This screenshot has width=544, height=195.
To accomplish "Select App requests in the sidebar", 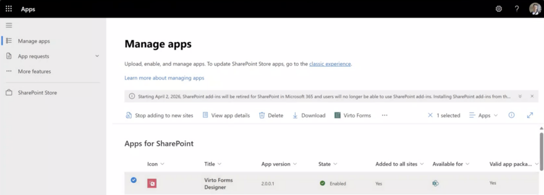I will pos(33,56).
